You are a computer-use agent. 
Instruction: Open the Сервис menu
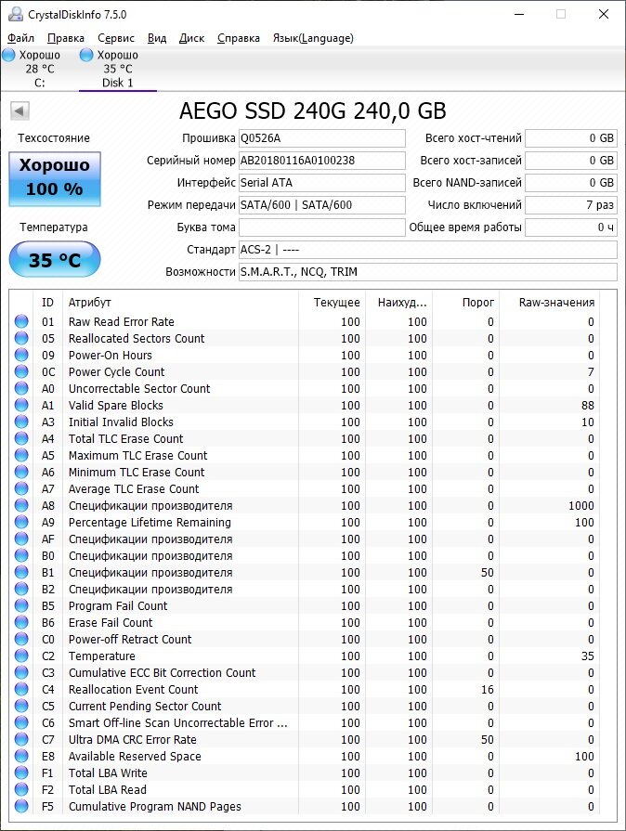pos(116,38)
